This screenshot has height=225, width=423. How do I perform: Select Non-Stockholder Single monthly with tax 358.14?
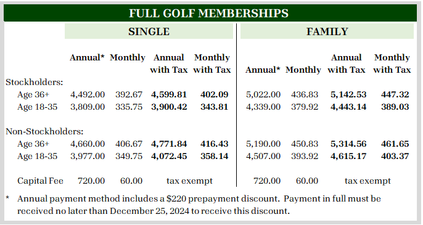coord(214,156)
